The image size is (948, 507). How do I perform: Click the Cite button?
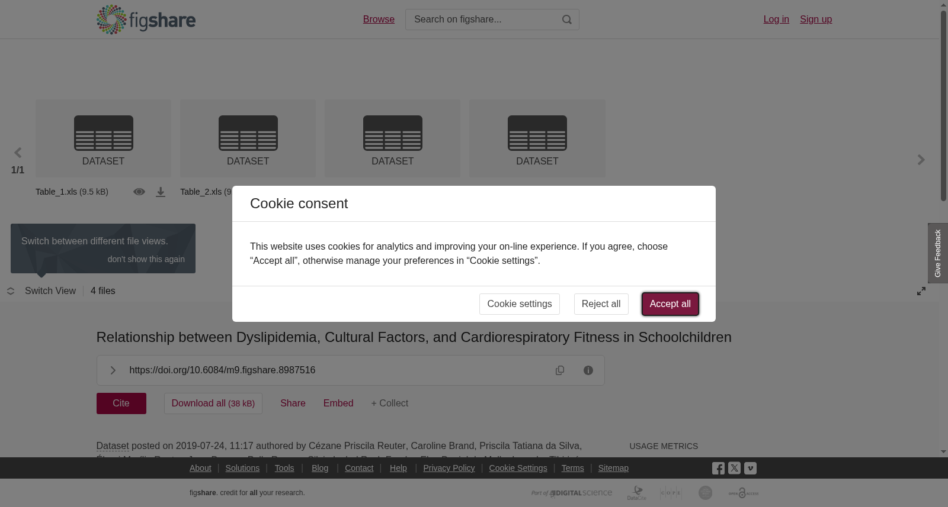[121, 403]
